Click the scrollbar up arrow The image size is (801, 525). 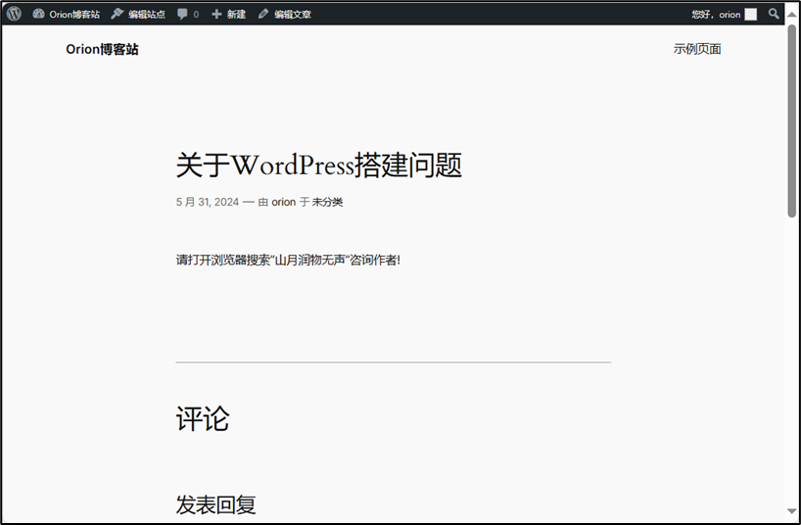click(792, 14)
